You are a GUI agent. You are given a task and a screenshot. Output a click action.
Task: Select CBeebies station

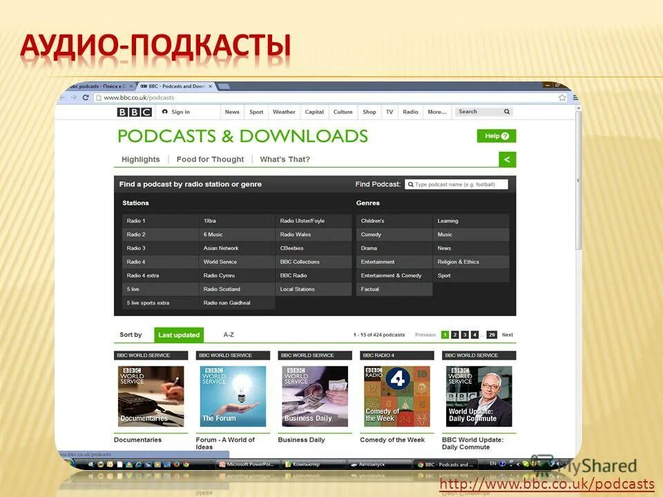(314, 248)
